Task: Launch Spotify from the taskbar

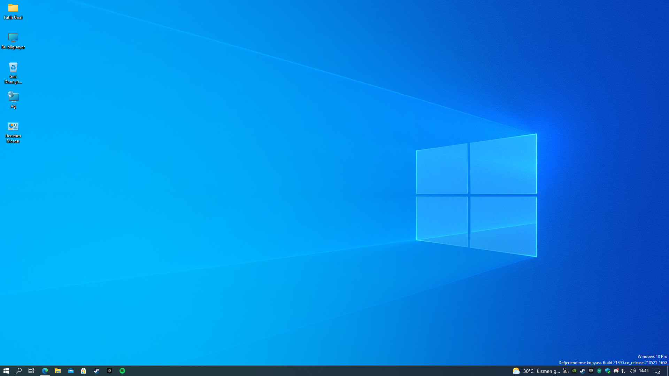Action: coord(122,371)
